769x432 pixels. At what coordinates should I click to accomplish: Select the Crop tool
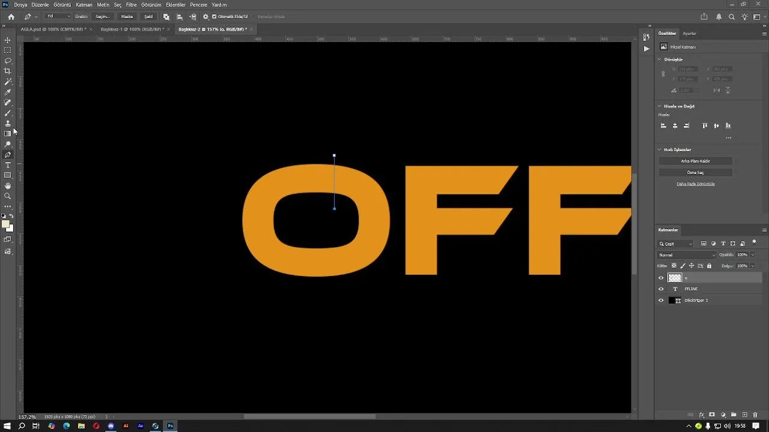8,71
